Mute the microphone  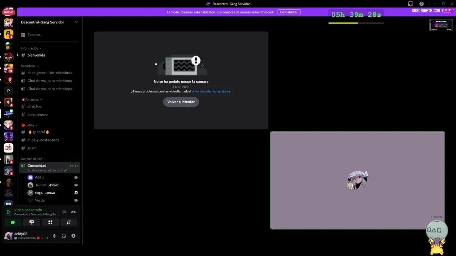[54, 236]
